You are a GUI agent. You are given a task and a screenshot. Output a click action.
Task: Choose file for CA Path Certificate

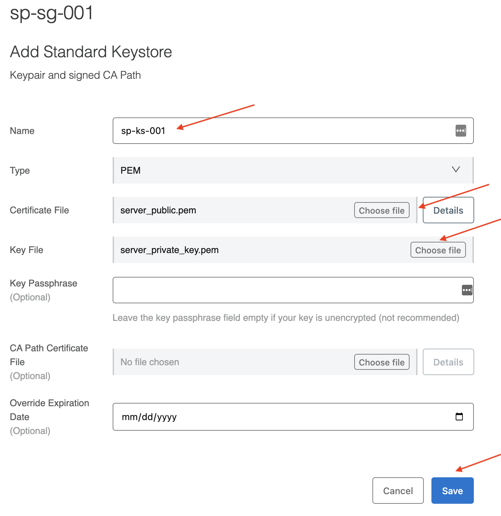point(382,362)
